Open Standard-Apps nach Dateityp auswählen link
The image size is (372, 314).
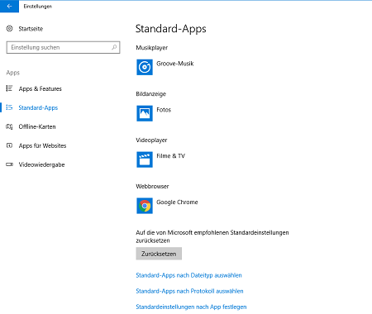(x=188, y=275)
